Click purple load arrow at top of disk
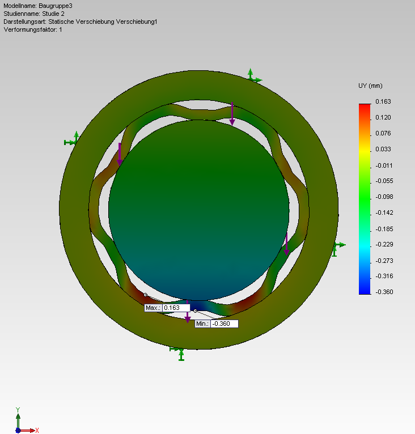This screenshot has height=434, width=415. pos(232,114)
